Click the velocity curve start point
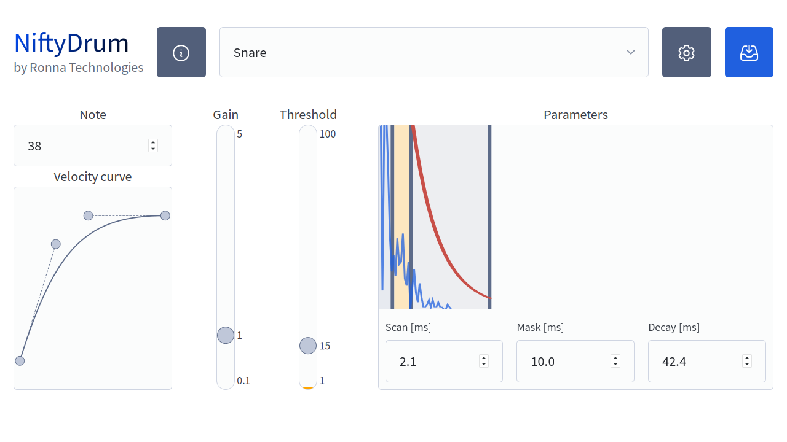Viewport: 787px width, 442px height. (20, 360)
